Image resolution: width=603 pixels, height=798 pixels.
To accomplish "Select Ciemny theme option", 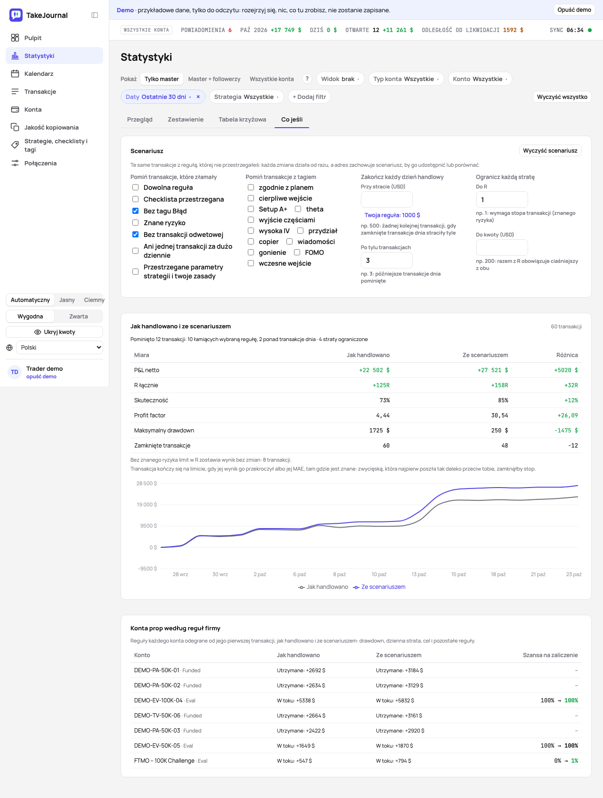I will point(94,300).
